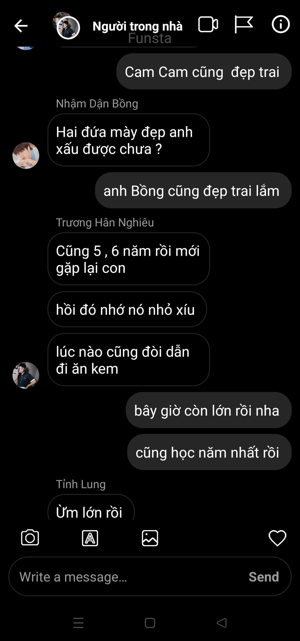Send a heart reaction

coord(277,538)
